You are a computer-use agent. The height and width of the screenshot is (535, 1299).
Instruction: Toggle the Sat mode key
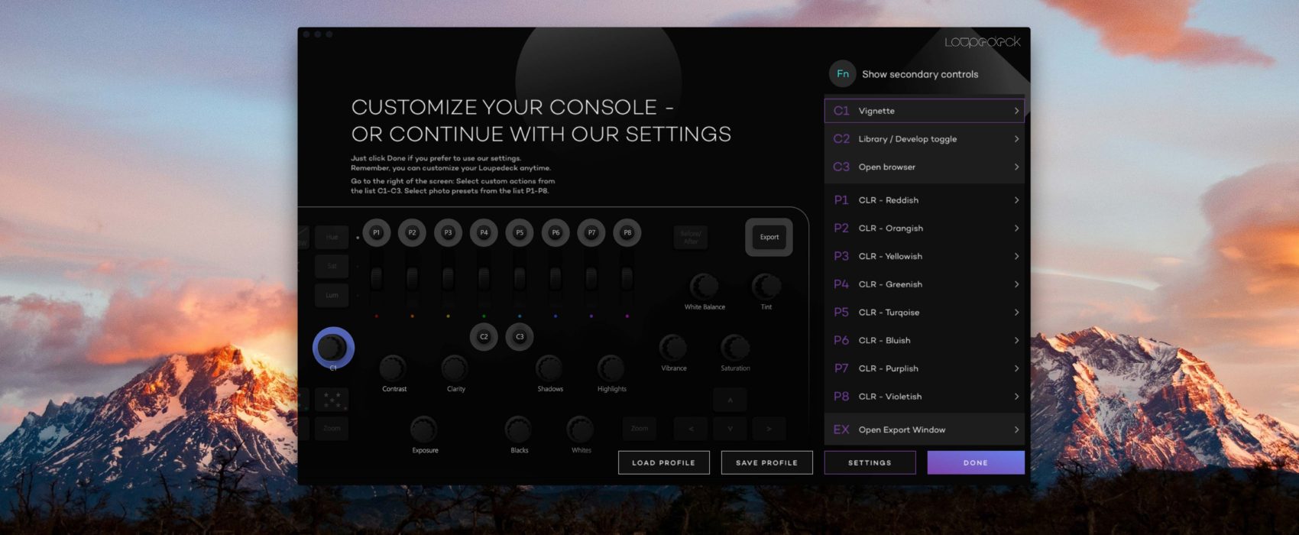click(x=332, y=266)
